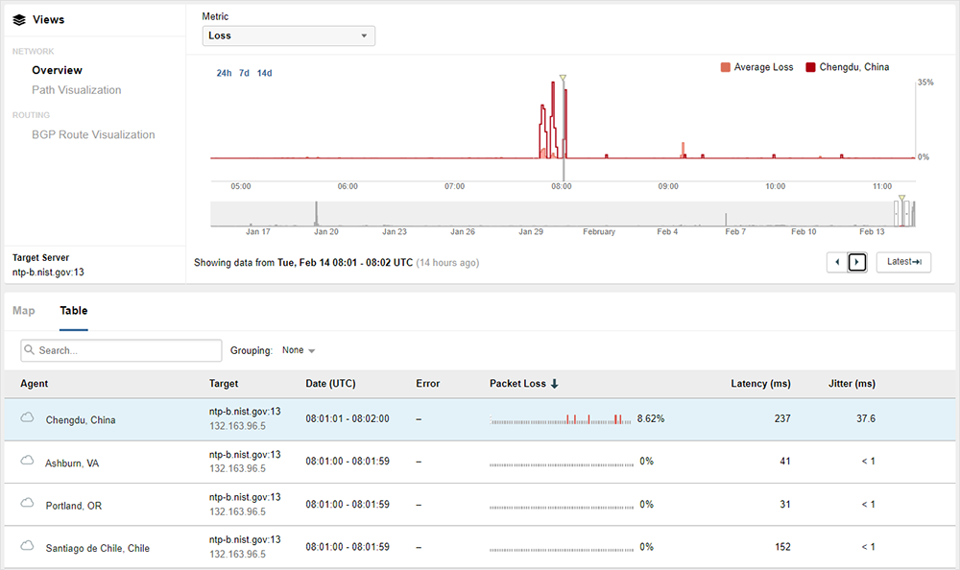Click the Packet Loss sort arrow

click(555, 384)
